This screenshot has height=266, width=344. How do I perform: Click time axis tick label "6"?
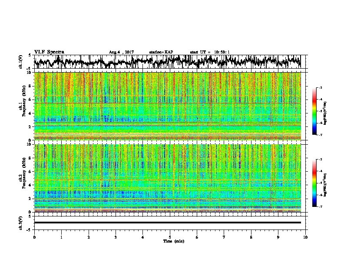click(x=197, y=237)
